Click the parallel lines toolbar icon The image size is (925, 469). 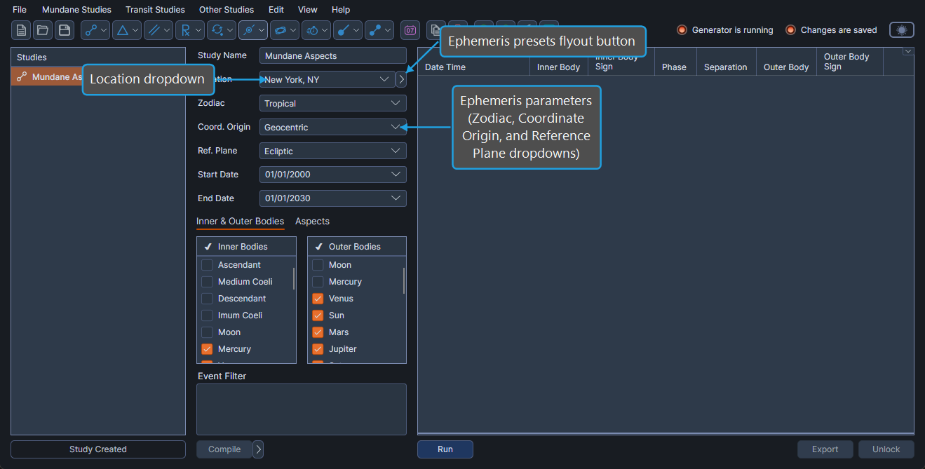coord(153,30)
